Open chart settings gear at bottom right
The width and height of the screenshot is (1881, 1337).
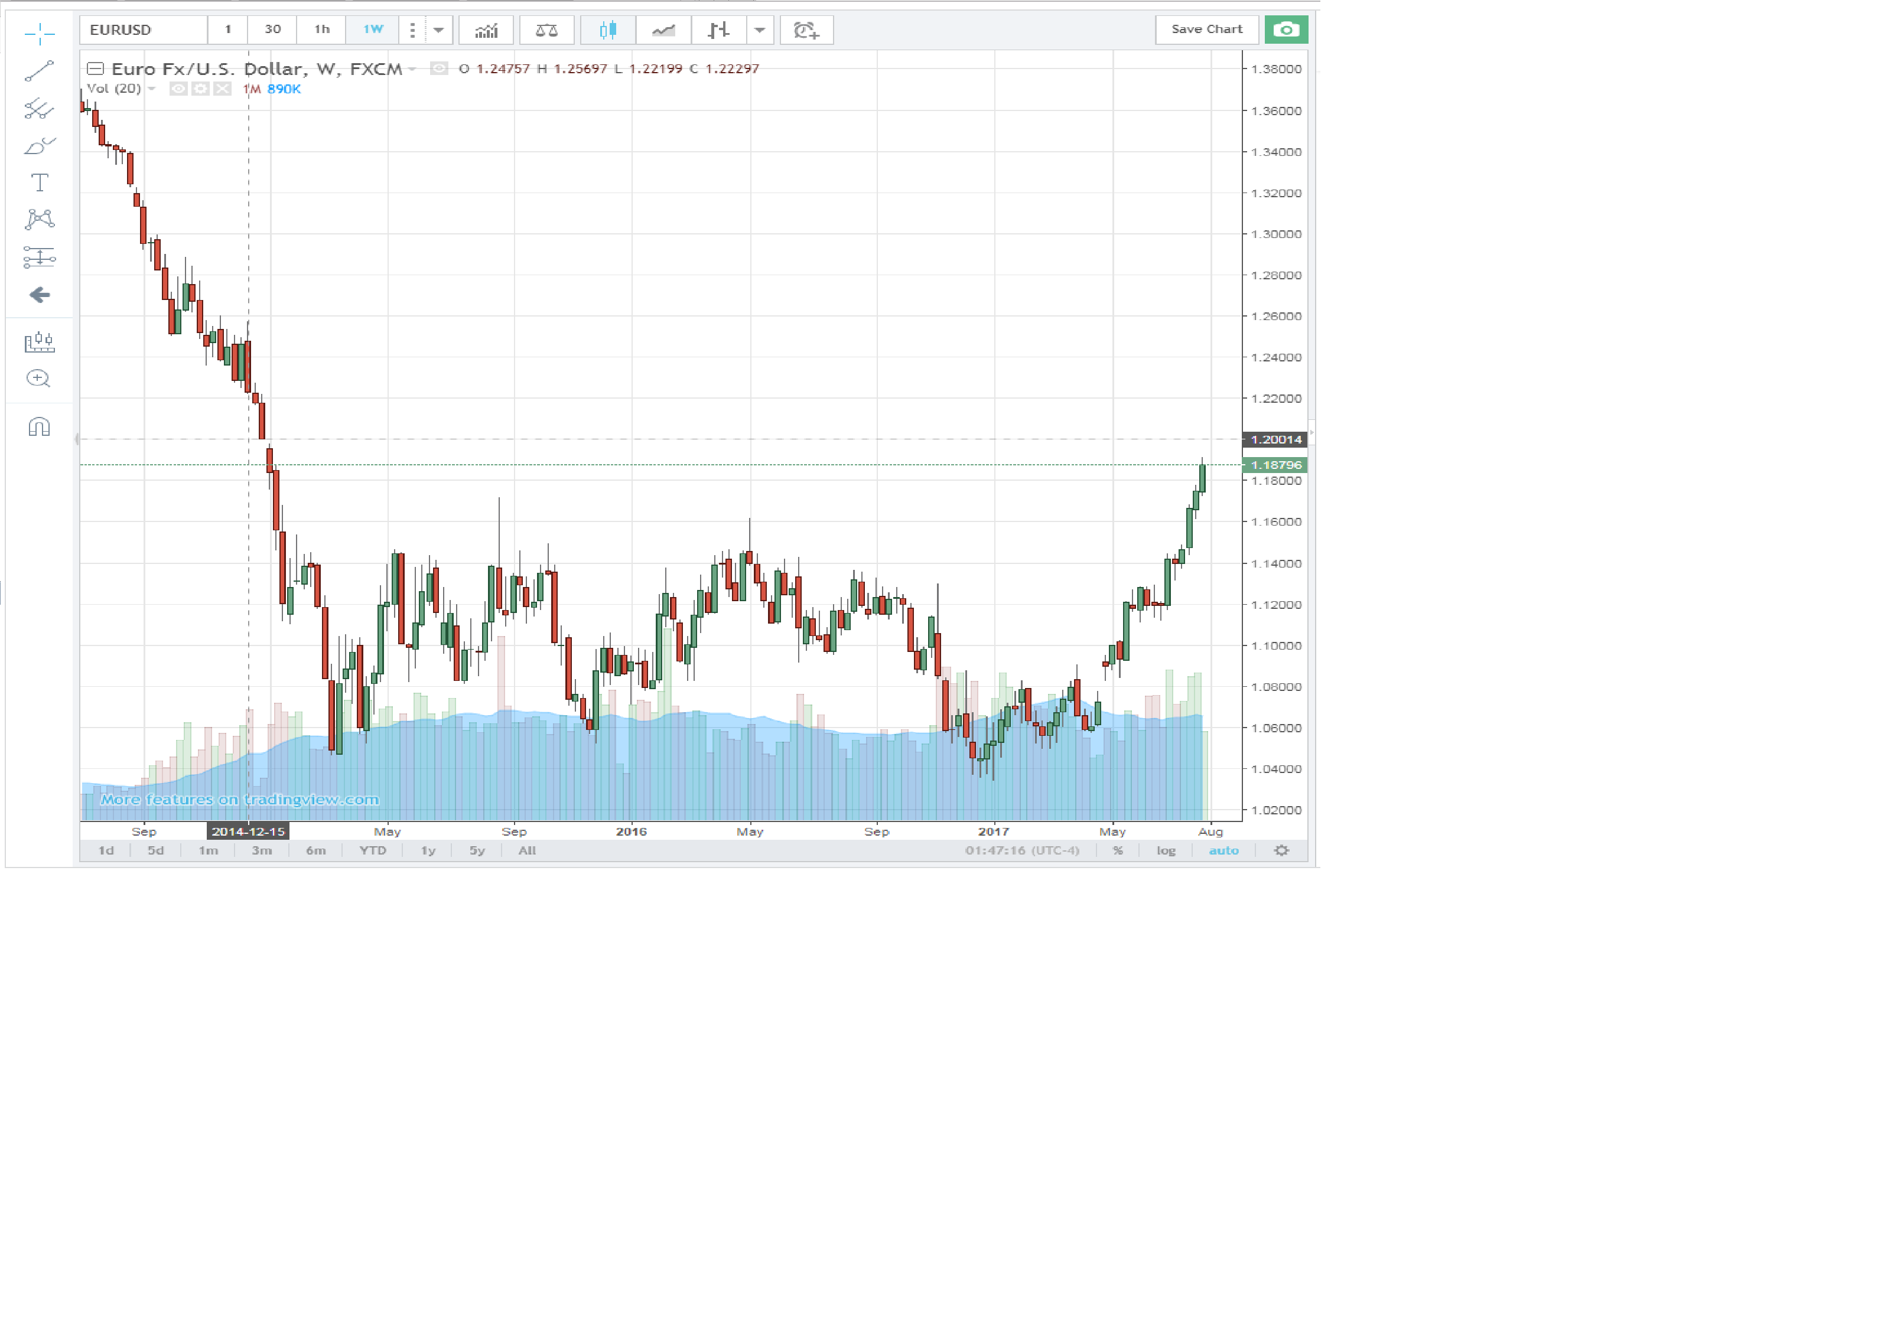pyautogui.click(x=1281, y=850)
